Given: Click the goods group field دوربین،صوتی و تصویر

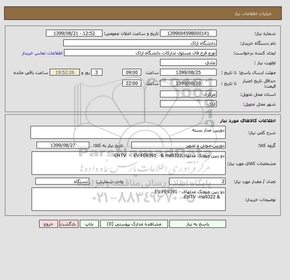Looking at the screenshot, I should (178, 145).
